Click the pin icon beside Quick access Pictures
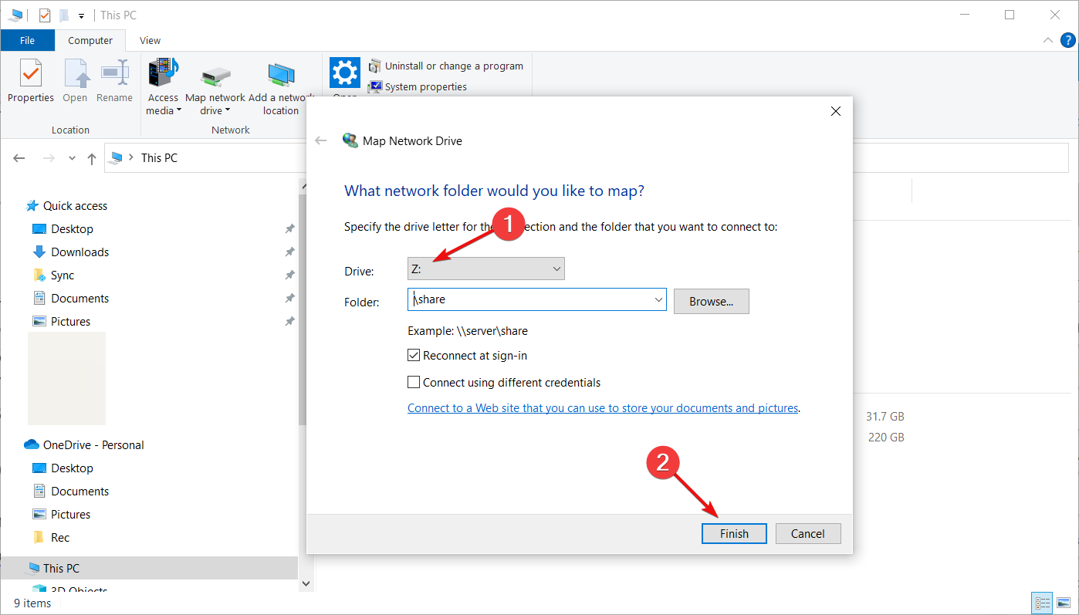1079x615 pixels. 289,322
